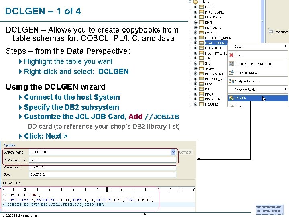289x217 pixels.
Task: Click the '© 2009 IBM Corporation' footer text
Action: coord(20,215)
